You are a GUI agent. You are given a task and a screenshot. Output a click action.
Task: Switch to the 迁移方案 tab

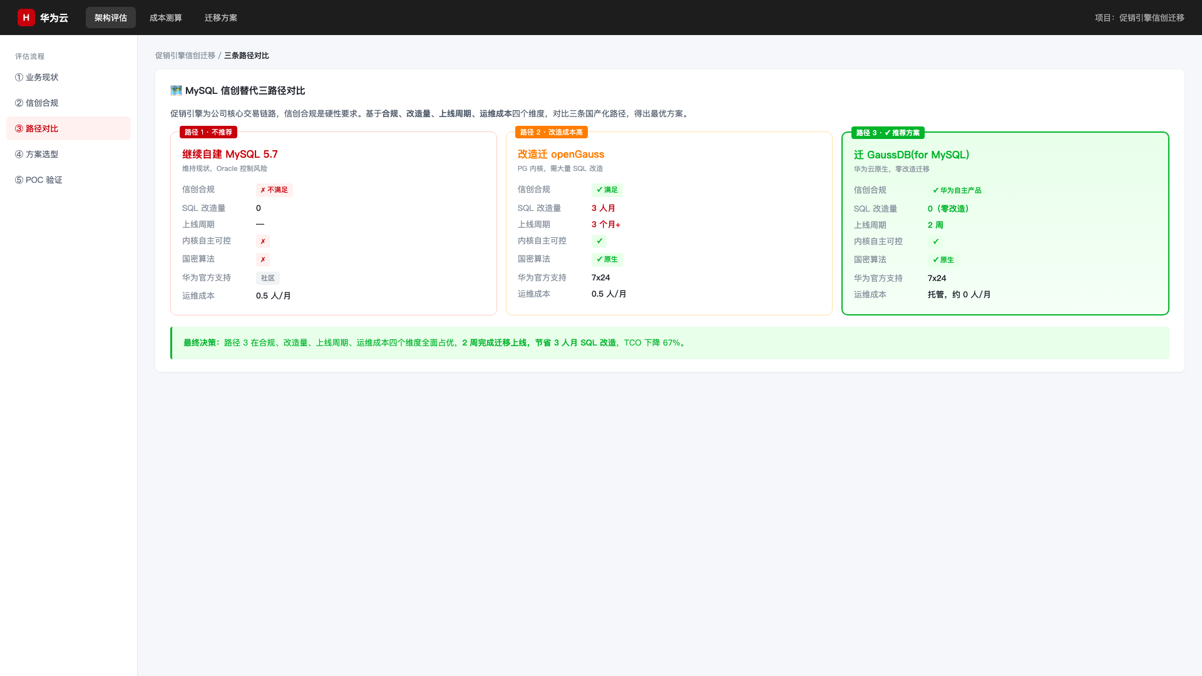pos(221,18)
